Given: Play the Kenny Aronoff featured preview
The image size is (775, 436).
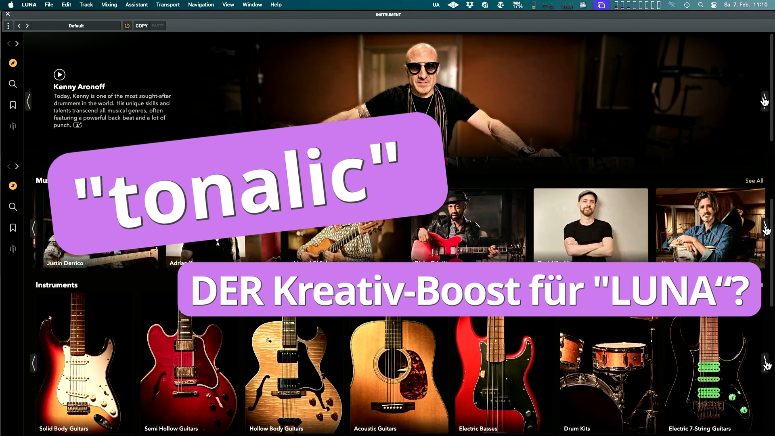Looking at the screenshot, I should click(x=59, y=75).
